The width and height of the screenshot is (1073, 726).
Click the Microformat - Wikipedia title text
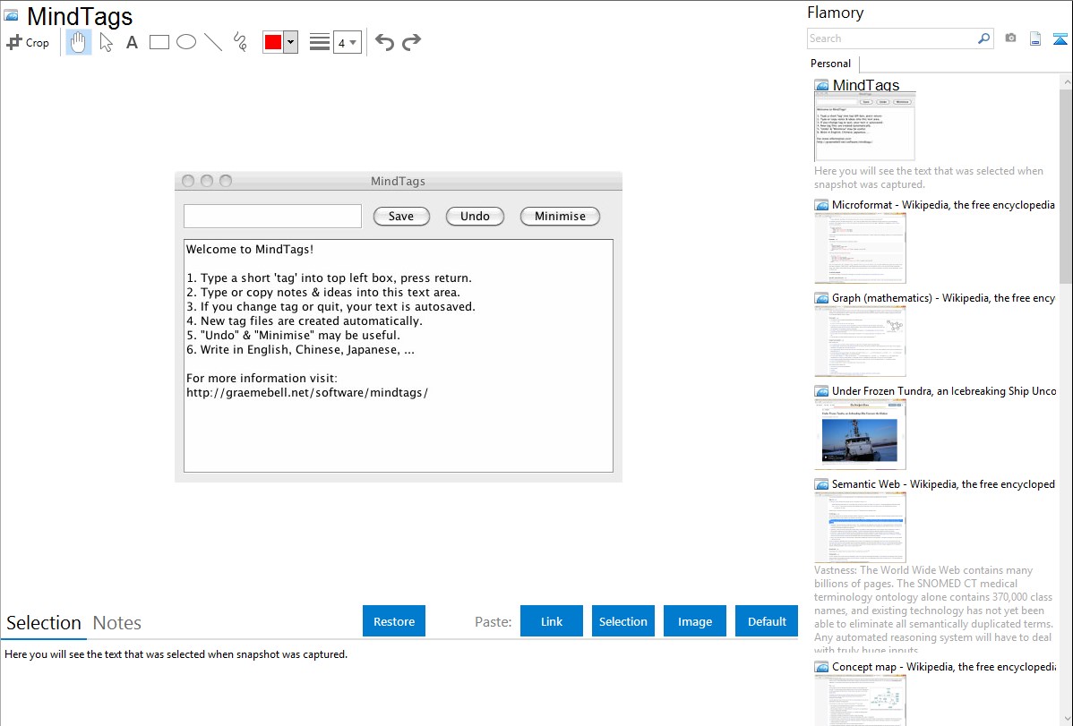(x=943, y=205)
